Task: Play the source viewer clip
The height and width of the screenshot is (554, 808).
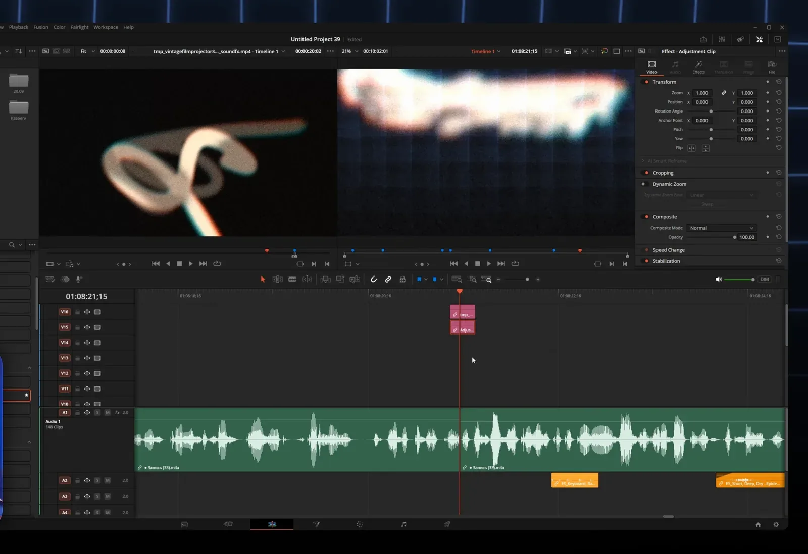Action: [x=190, y=264]
